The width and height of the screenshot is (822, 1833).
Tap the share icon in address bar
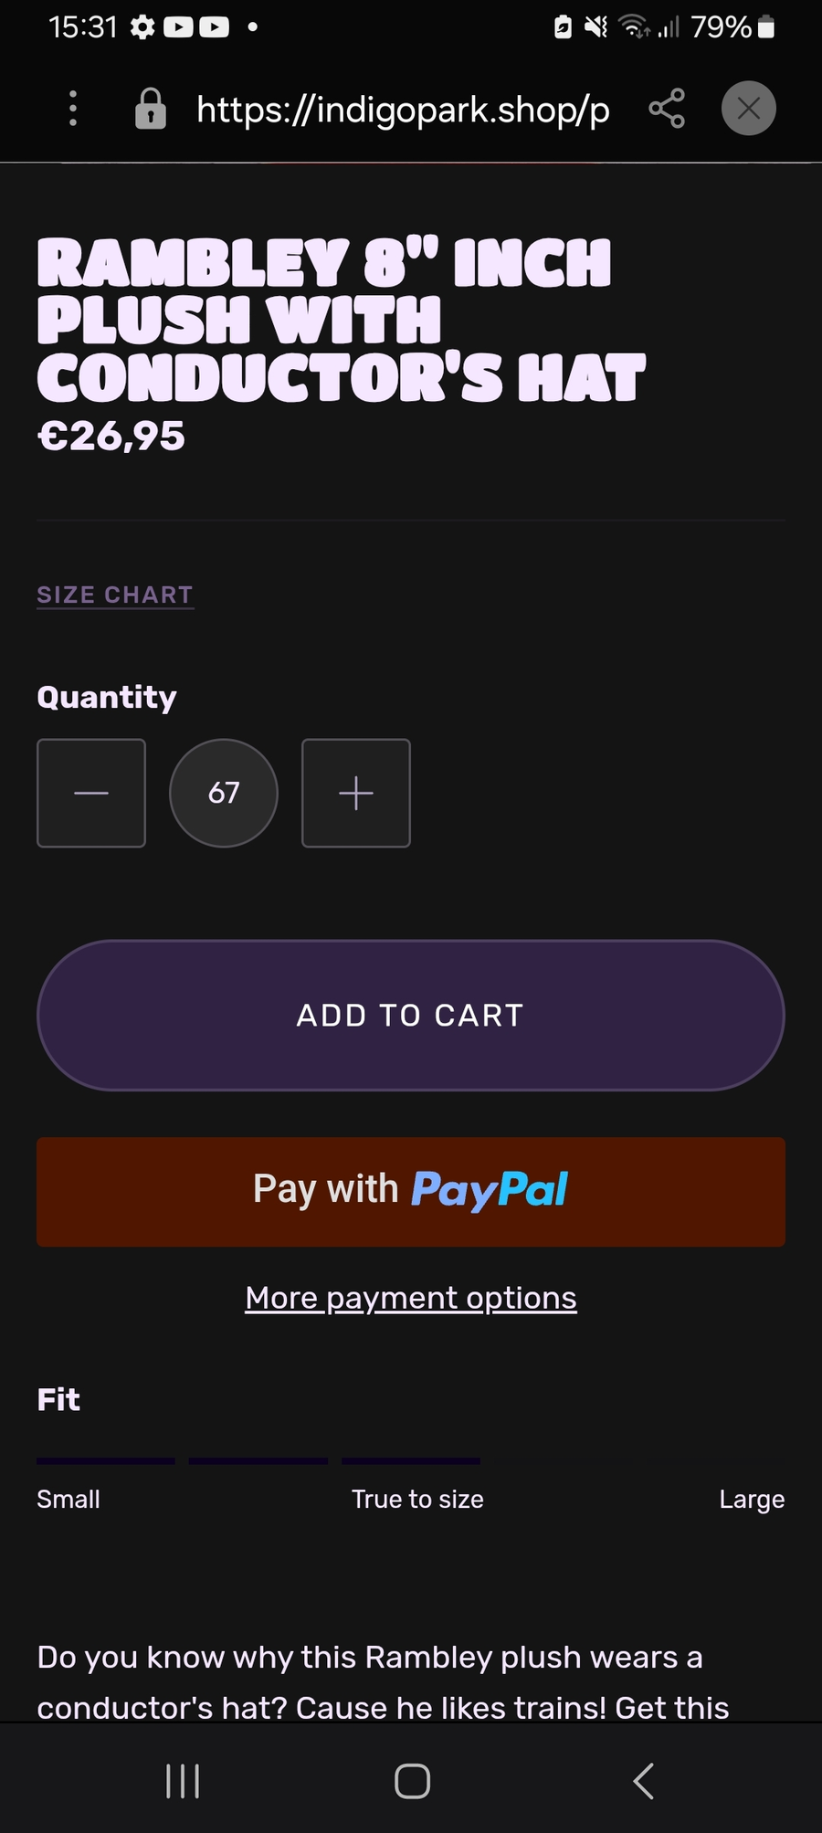[x=667, y=109]
